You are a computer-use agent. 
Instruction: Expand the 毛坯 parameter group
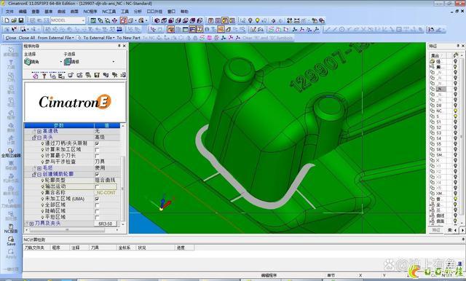click(39, 168)
